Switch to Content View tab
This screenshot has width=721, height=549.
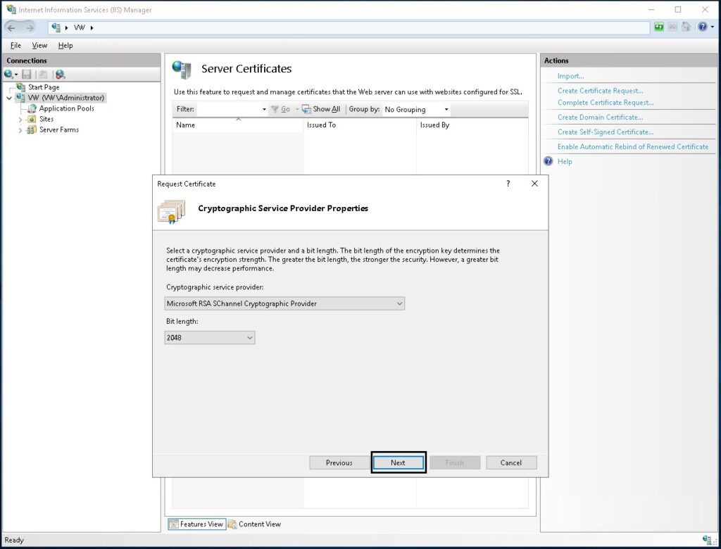pyautogui.click(x=254, y=524)
